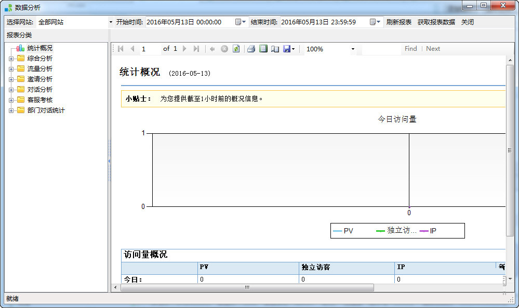Image resolution: width=519 pixels, height=308 pixels.
Task: Select 统计概况 in report category tree
Action: click(39, 48)
